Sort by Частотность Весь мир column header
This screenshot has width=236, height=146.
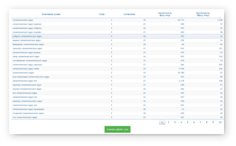point(165,14)
